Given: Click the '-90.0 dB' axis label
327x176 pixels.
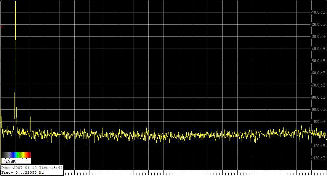Looking at the screenshot, I should [x=318, y=109].
